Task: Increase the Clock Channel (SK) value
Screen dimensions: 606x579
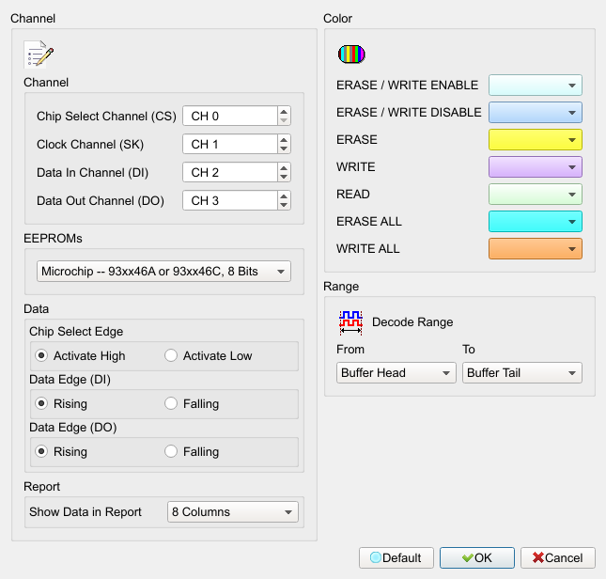Action: (x=284, y=140)
